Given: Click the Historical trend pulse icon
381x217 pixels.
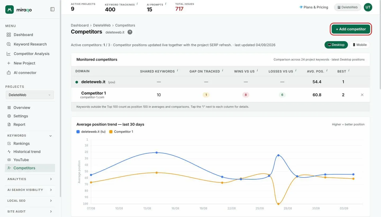Looking at the screenshot, I should coord(9,152).
